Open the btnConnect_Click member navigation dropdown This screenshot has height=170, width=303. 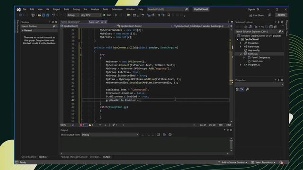[x=202, y=26]
